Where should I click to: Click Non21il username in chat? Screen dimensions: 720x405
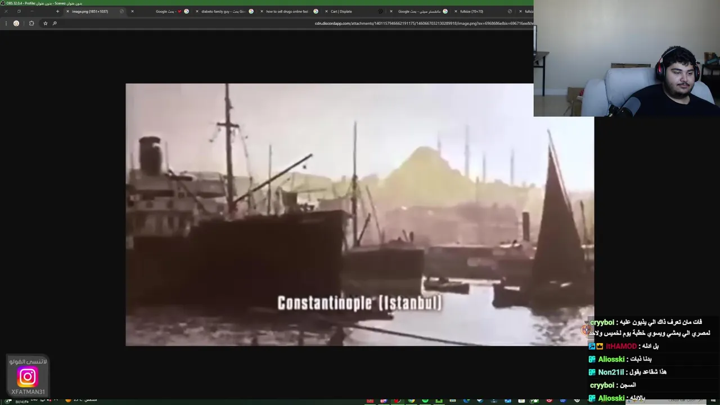[x=611, y=372]
